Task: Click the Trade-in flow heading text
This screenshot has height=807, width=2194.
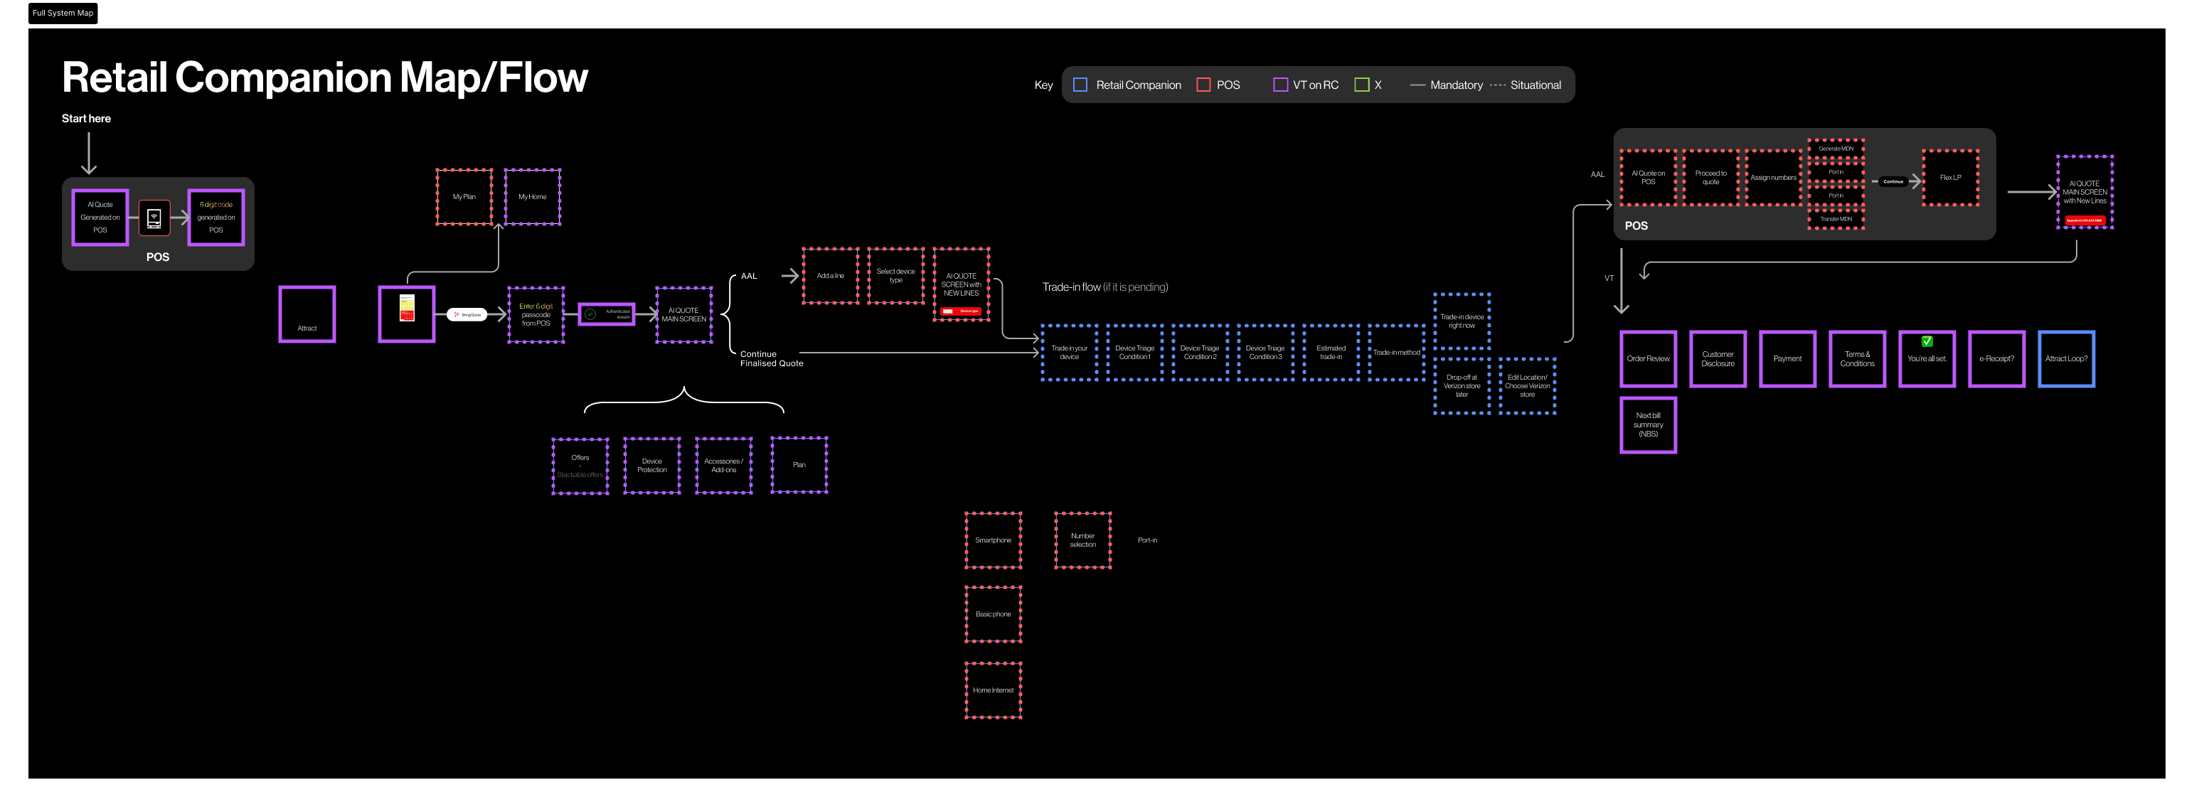Action: click(1104, 287)
